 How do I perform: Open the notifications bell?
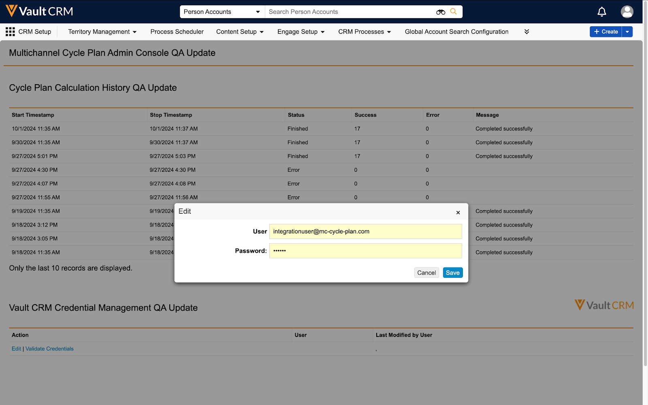pos(602,12)
